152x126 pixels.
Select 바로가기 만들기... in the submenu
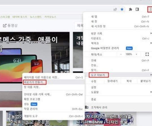(x=53, y=82)
